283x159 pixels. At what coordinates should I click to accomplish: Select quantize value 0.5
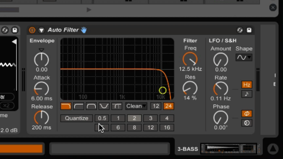(102, 118)
